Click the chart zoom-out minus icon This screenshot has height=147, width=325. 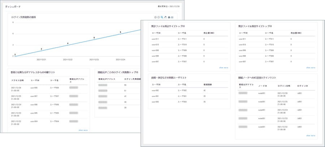click(x=159, y=17)
